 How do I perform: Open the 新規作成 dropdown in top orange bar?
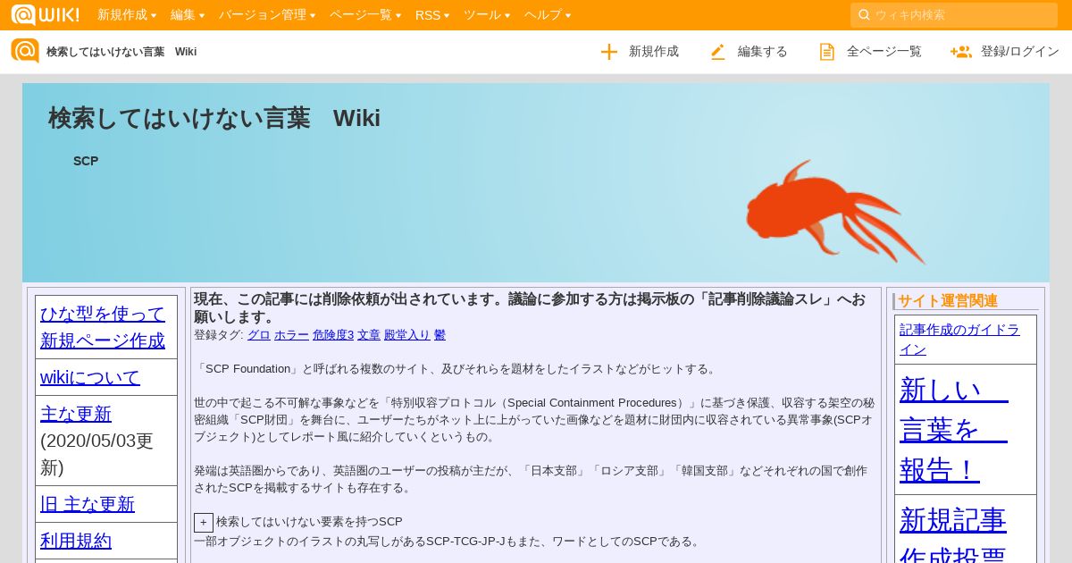pyautogui.click(x=127, y=14)
